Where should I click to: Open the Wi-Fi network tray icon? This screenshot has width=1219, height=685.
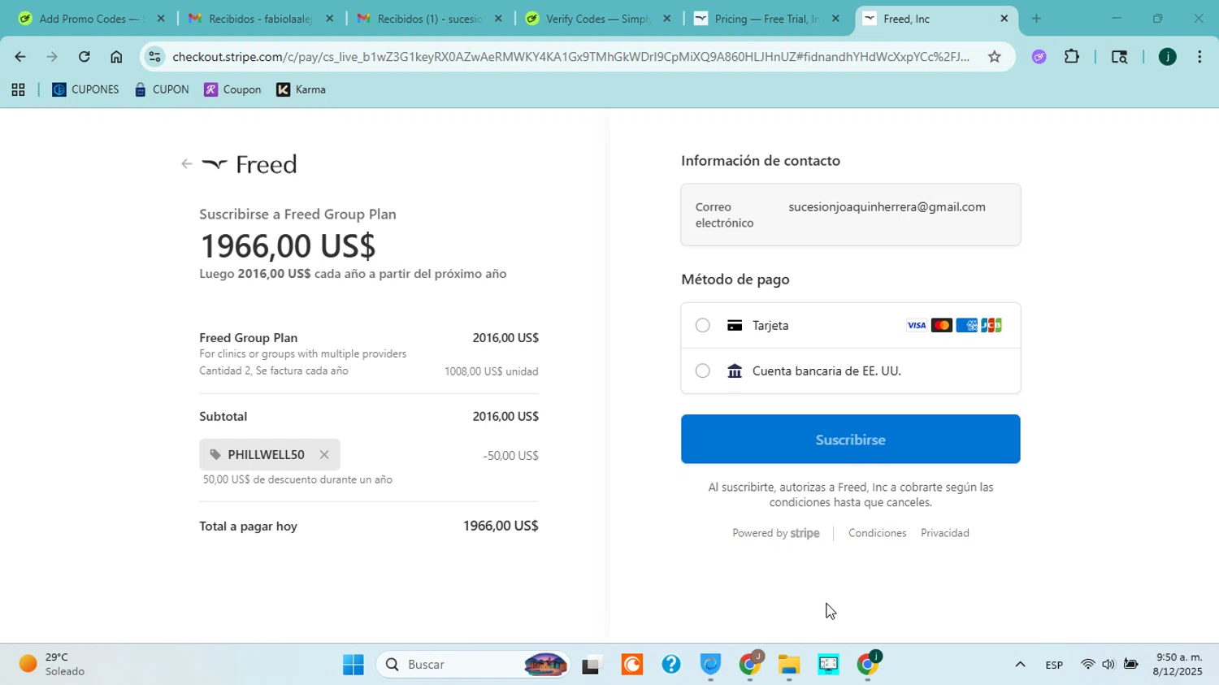(x=1087, y=665)
